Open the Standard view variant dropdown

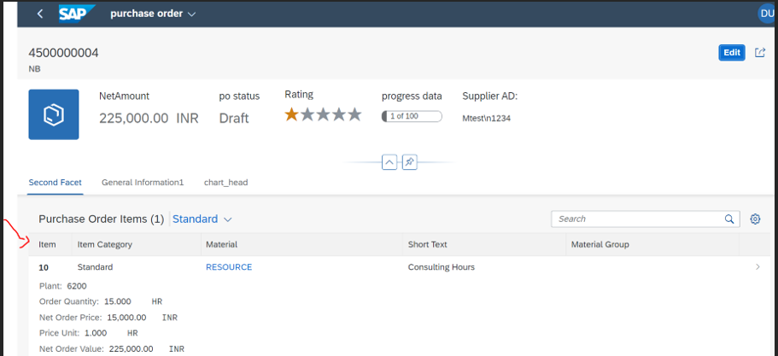pos(202,219)
